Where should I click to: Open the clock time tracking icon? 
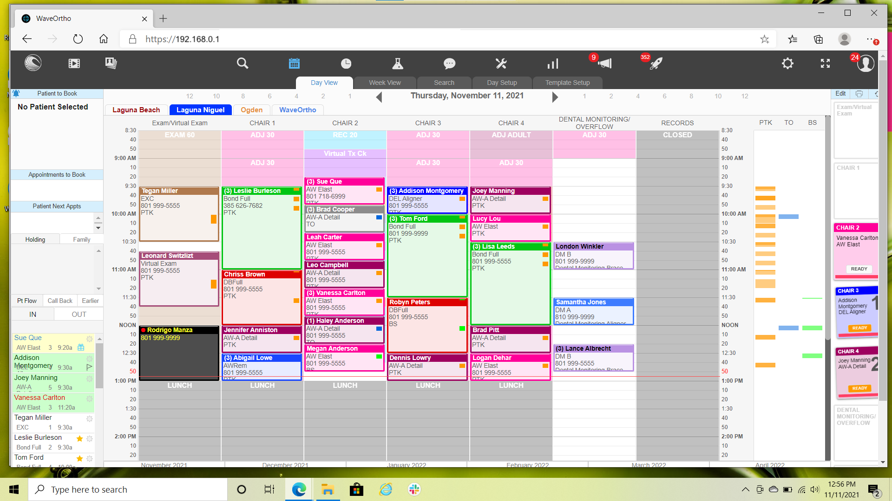click(x=346, y=64)
